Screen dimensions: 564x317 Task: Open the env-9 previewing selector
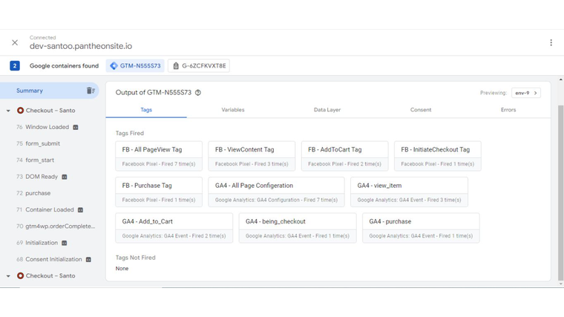point(525,93)
